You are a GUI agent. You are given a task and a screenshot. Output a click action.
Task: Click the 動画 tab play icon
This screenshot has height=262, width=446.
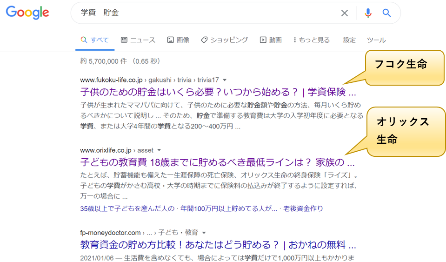(x=263, y=40)
